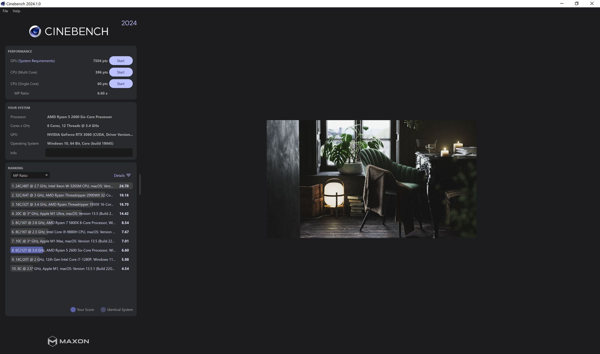The height and width of the screenshot is (354, 600).
Task: Click the 6 Cores, 12 Threads text
Action: (73, 126)
